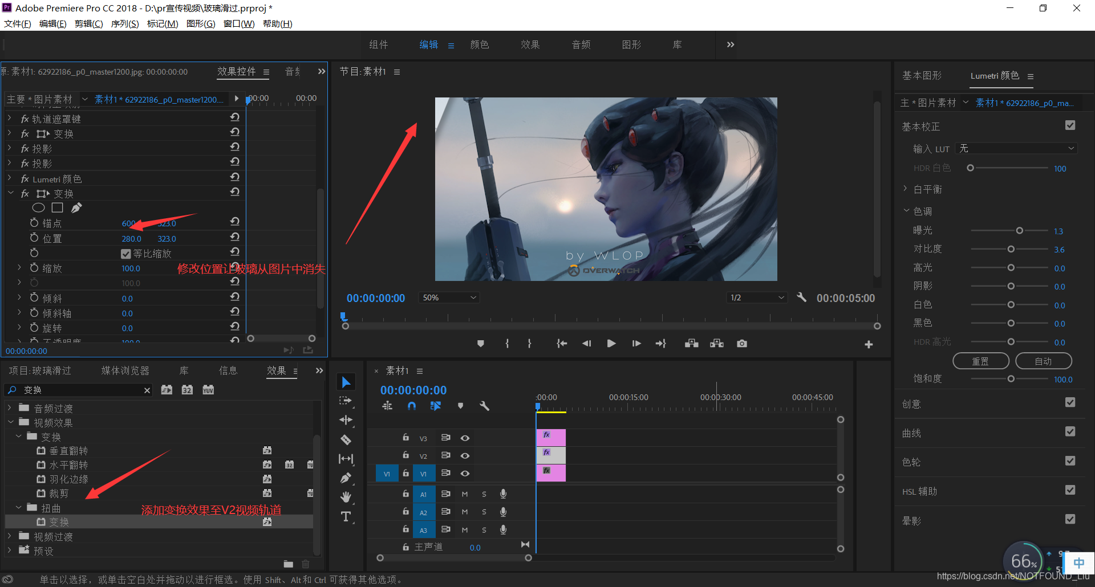Toggle V2 track output eye
1095x587 pixels.
(x=465, y=455)
